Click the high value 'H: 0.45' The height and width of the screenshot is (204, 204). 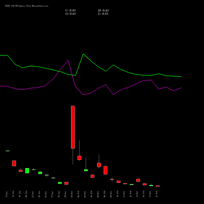103,11
